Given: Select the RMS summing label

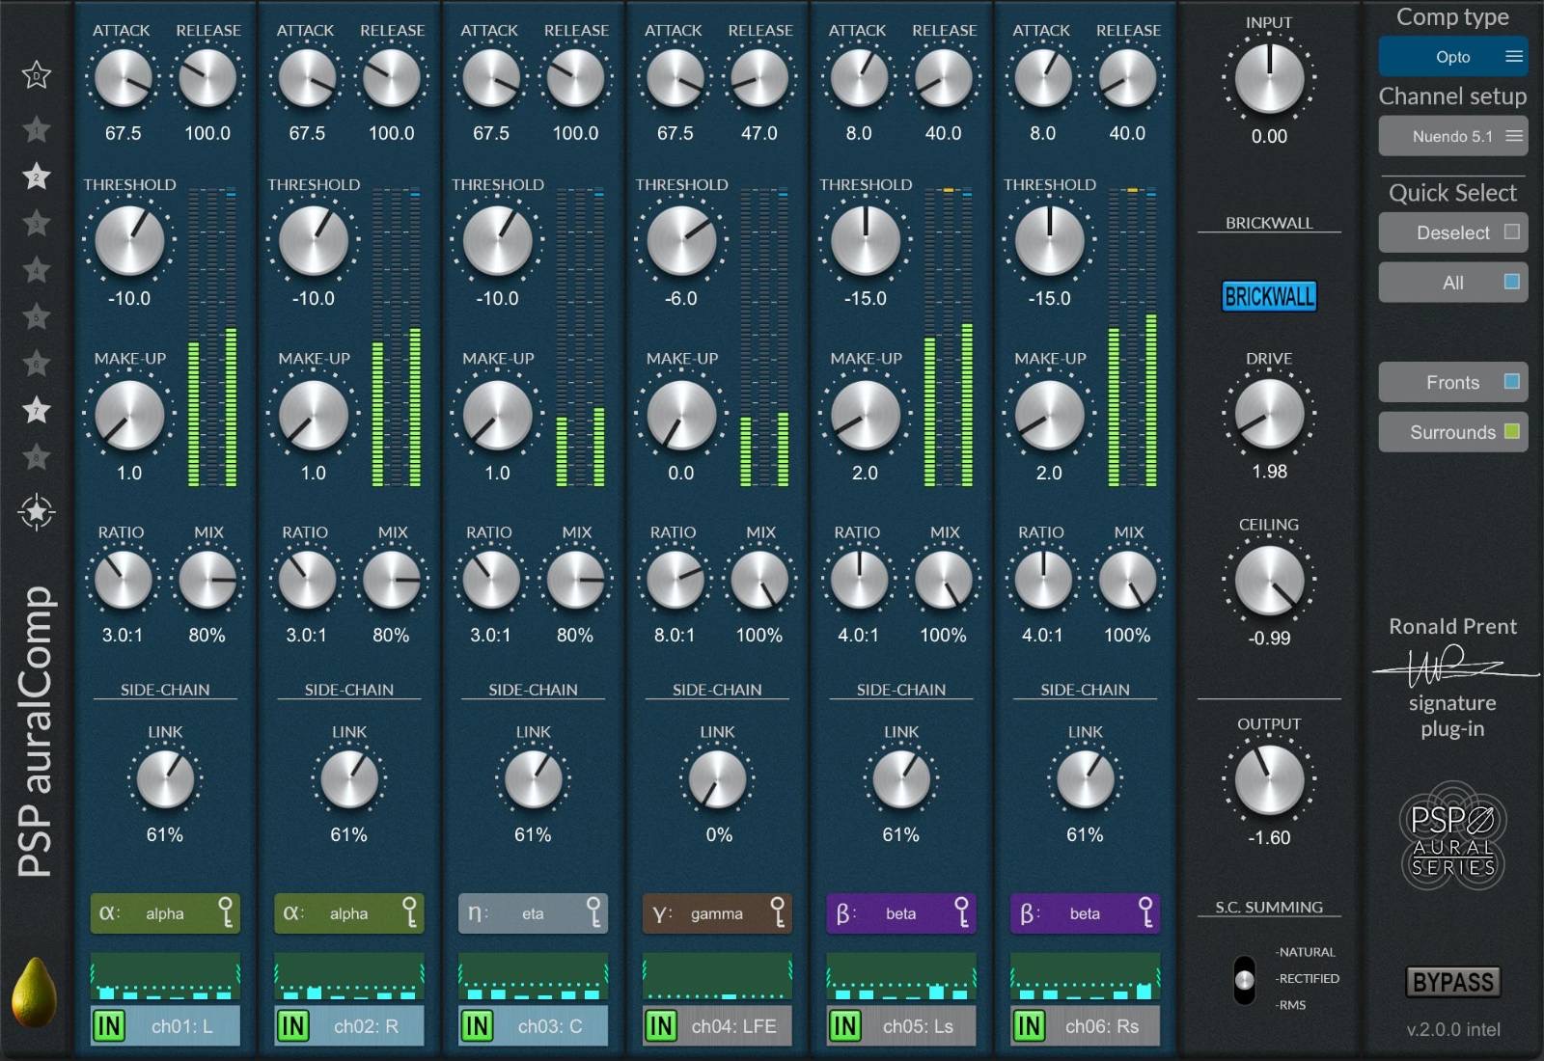Looking at the screenshot, I should coord(1291,1005).
